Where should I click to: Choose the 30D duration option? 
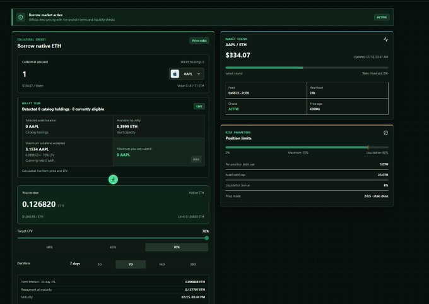pyautogui.click(x=193, y=264)
